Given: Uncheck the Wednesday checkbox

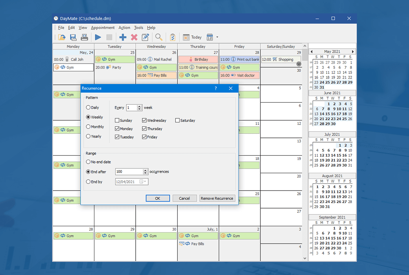Looking at the screenshot, I should click(x=144, y=121).
